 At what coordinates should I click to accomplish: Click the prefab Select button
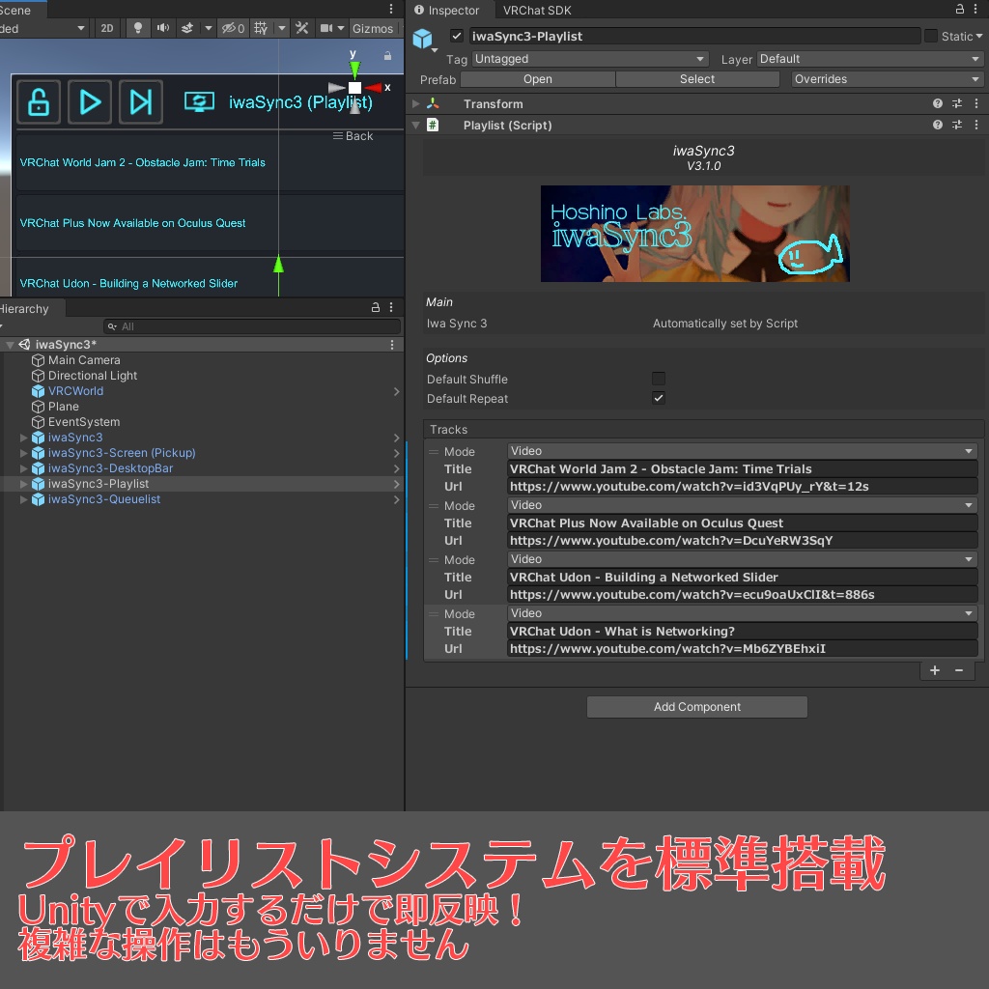pyautogui.click(x=697, y=79)
